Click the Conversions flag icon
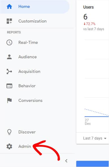109x167 pixels. click(9, 100)
